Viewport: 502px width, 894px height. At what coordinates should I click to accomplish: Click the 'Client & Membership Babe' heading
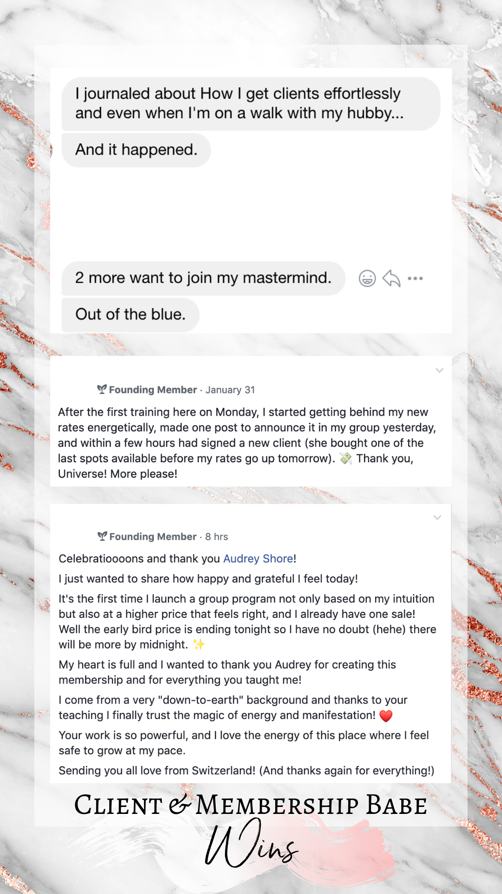(x=251, y=806)
